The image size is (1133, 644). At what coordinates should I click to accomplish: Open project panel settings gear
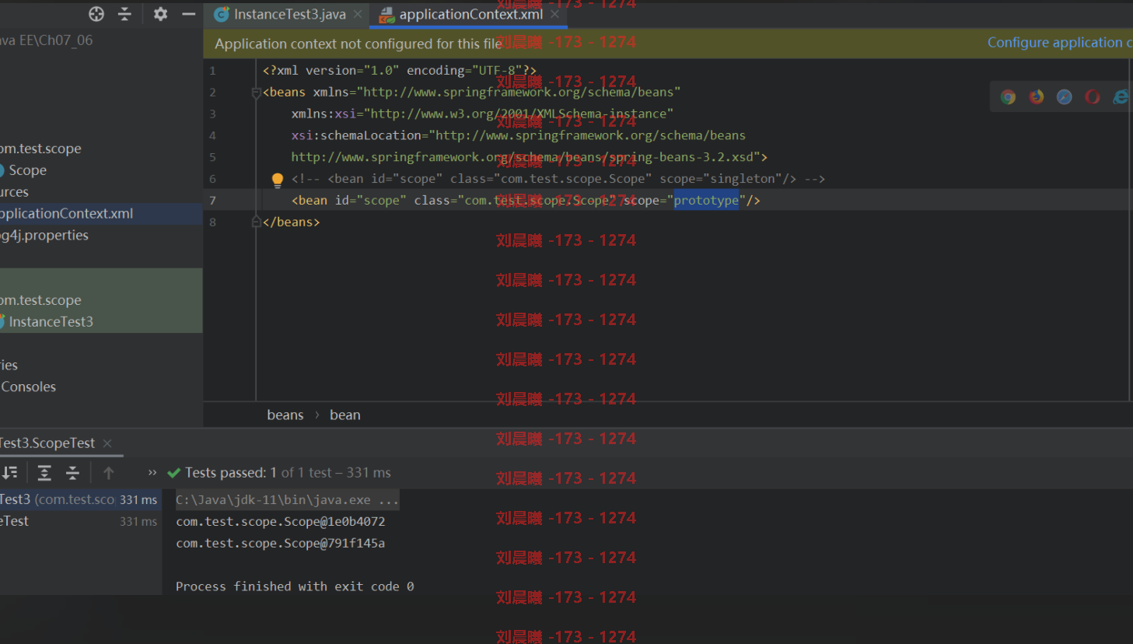coord(160,14)
